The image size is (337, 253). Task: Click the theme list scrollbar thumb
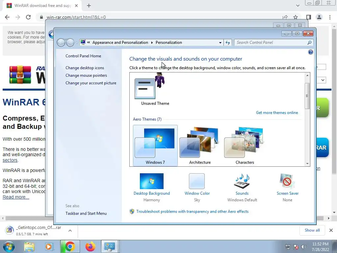click(307, 96)
